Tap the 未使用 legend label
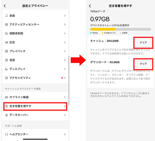Image resolution: width=155 pixels, height=141 pixels. (125, 33)
